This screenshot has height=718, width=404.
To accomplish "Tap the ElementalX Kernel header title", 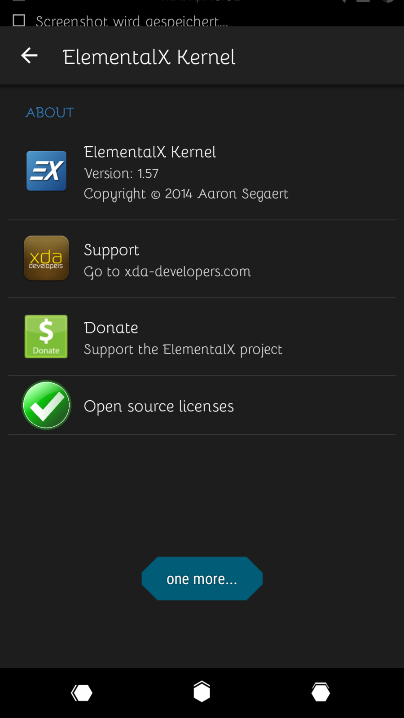I will [149, 57].
